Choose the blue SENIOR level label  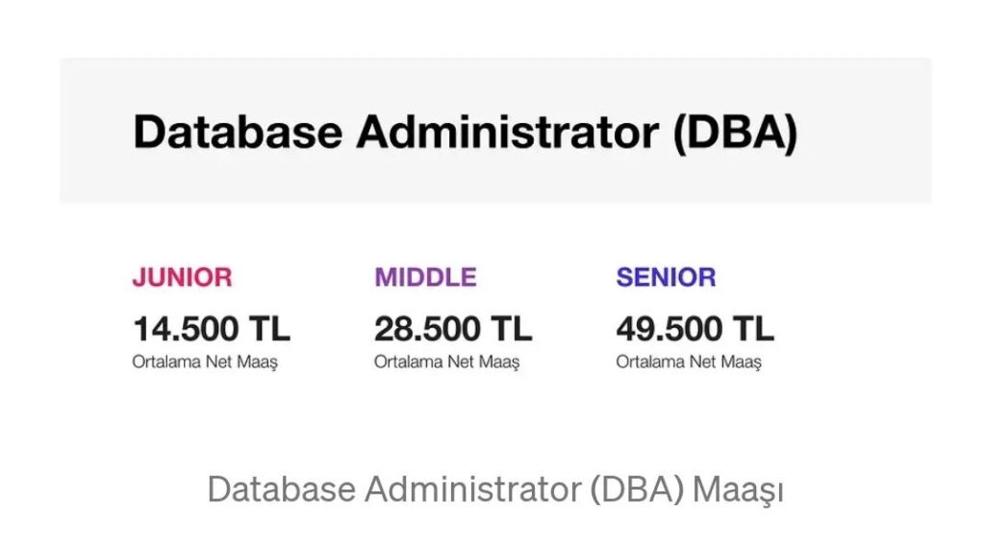coord(666,278)
